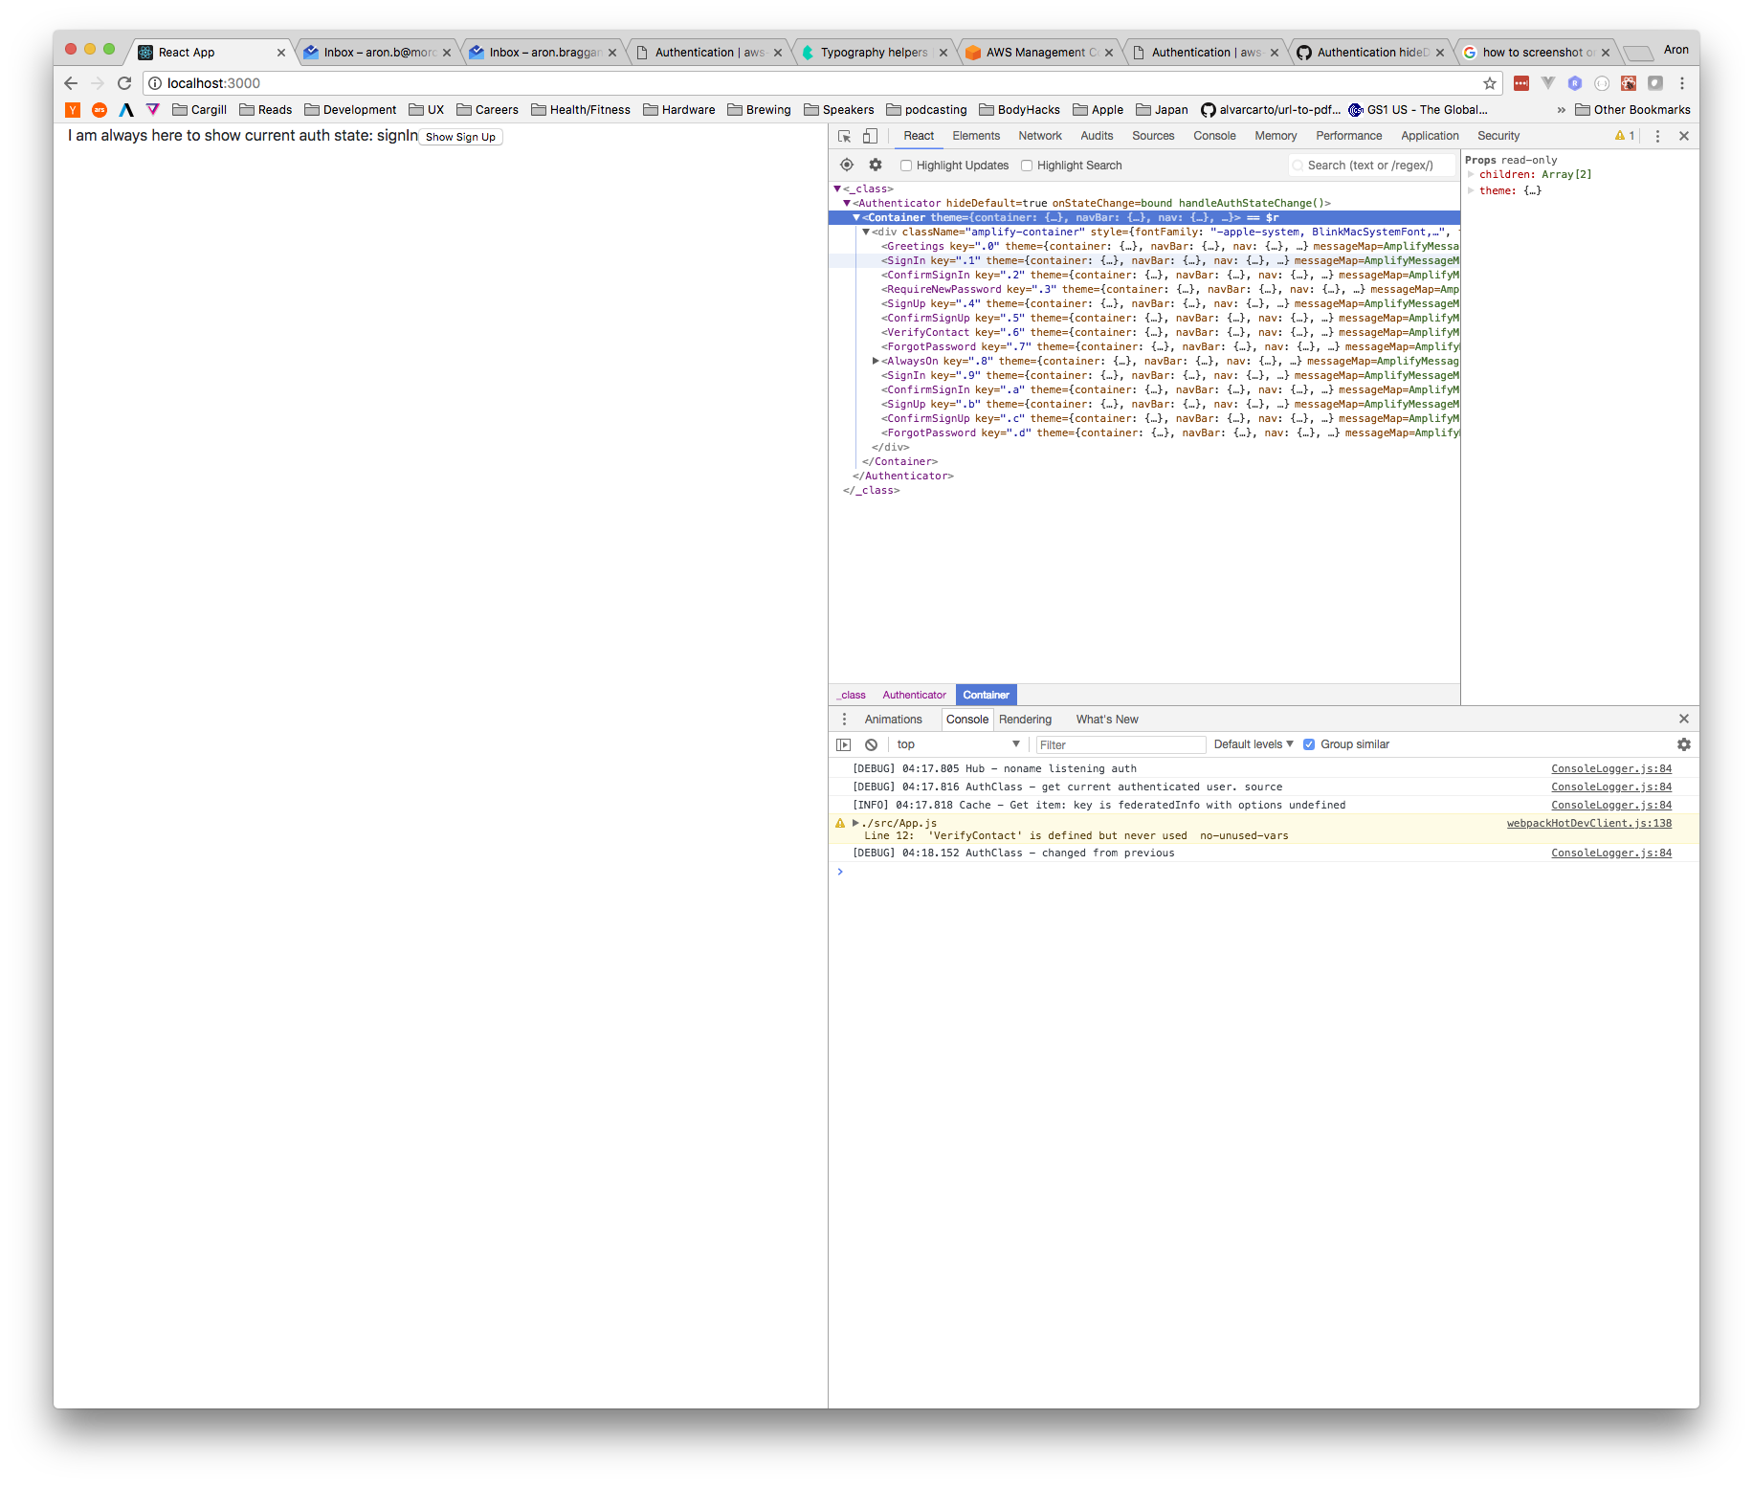Image resolution: width=1753 pixels, height=1485 pixels.
Task: Open the console settings gear icon
Action: 1684,744
